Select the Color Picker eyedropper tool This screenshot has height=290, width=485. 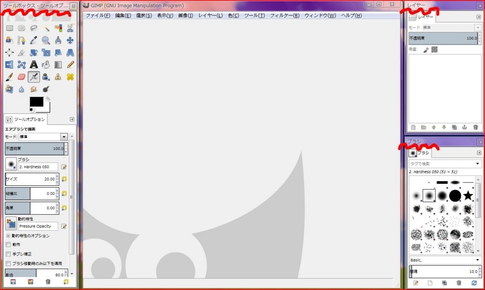click(x=34, y=40)
